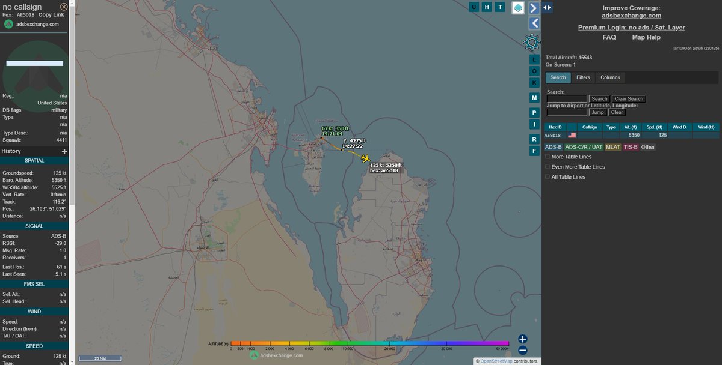Click the TIS-B source legend label
722x365 pixels.
tap(631, 147)
